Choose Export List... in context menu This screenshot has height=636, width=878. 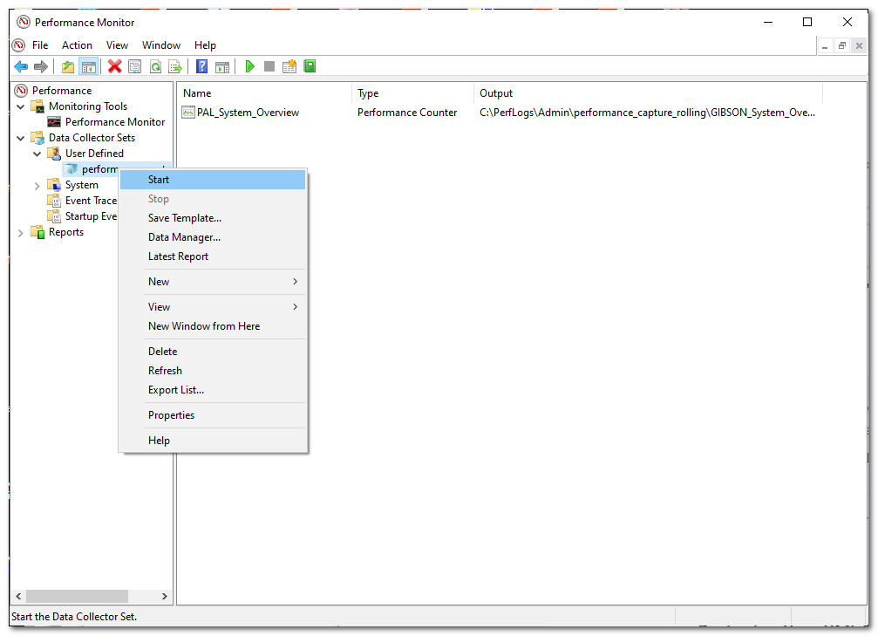click(214, 390)
